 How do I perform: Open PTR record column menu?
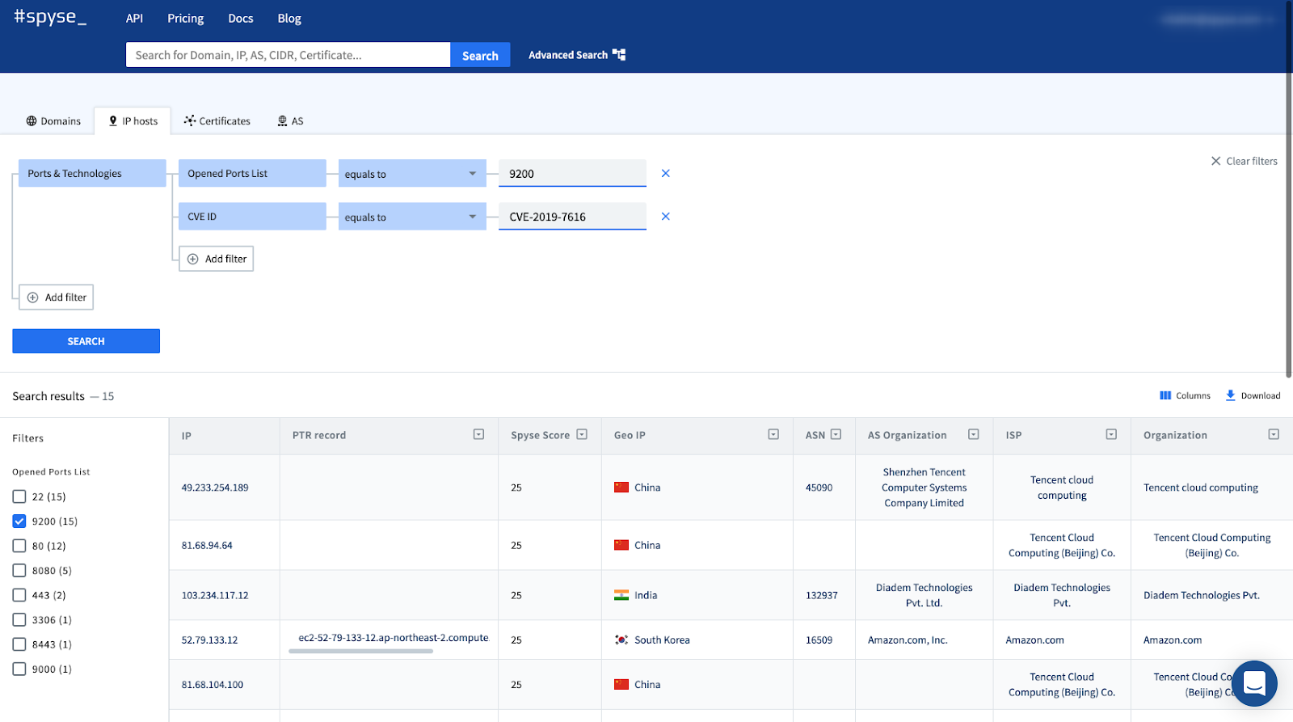(478, 435)
